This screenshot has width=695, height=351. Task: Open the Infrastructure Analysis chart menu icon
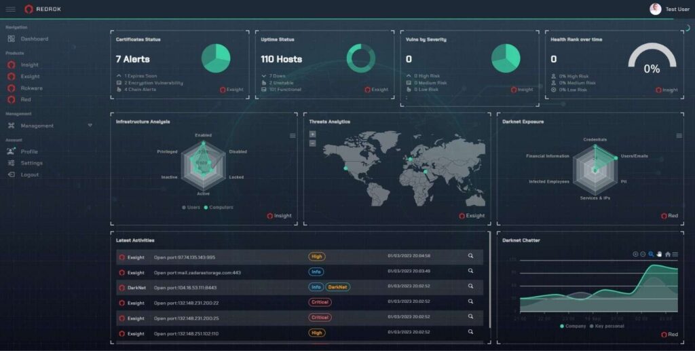click(293, 136)
